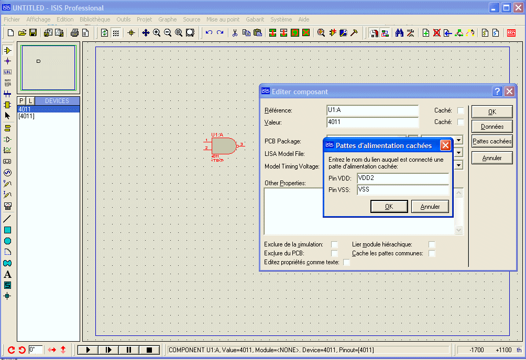Image resolution: width=526 pixels, height=360 pixels.
Task: Expand the LISA Model File dropdown
Action: pos(459,153)
